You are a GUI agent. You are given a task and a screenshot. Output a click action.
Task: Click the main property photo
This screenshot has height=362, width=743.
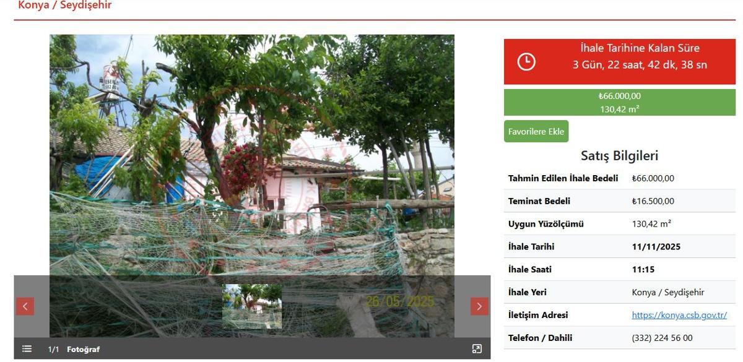(x=252, y=155)
